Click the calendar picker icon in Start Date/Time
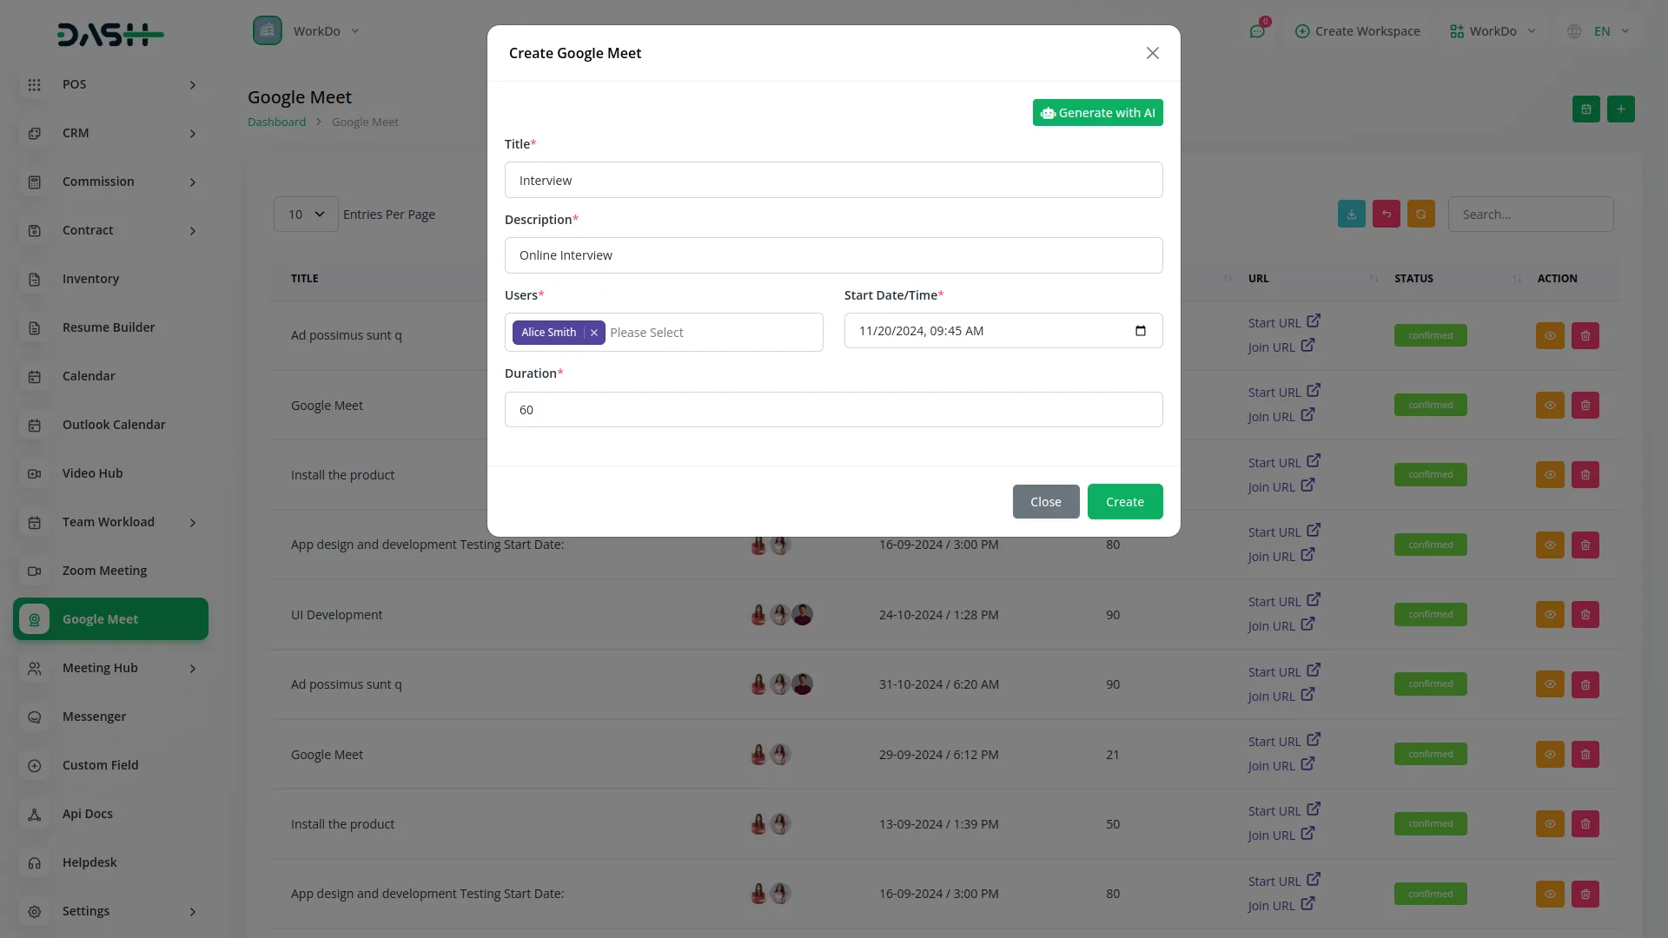This screenshot has width=1668, height=938. pos(1140,331)
